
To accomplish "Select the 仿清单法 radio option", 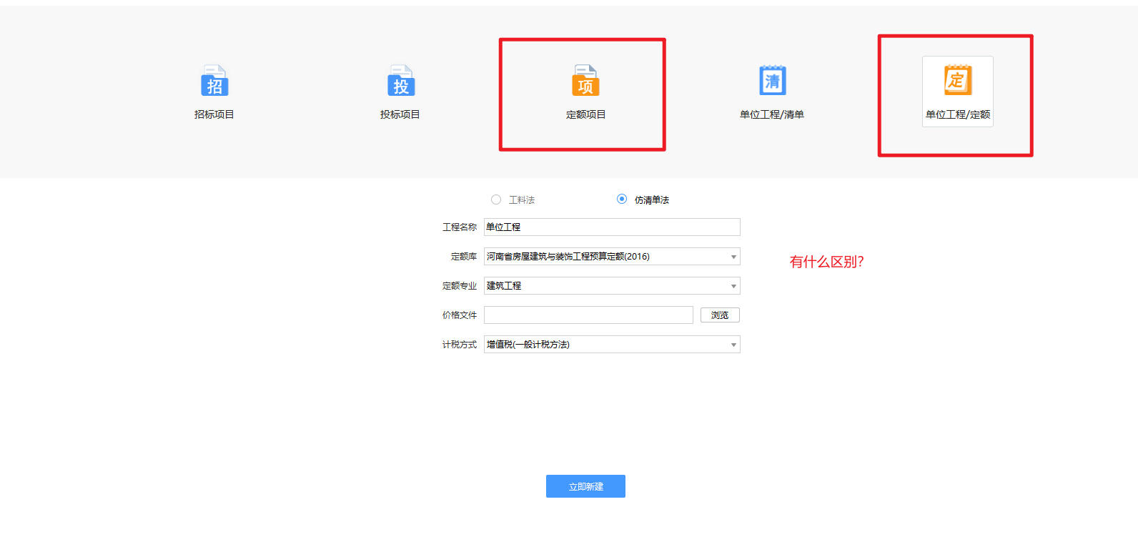I will click(x=622, y=199).
